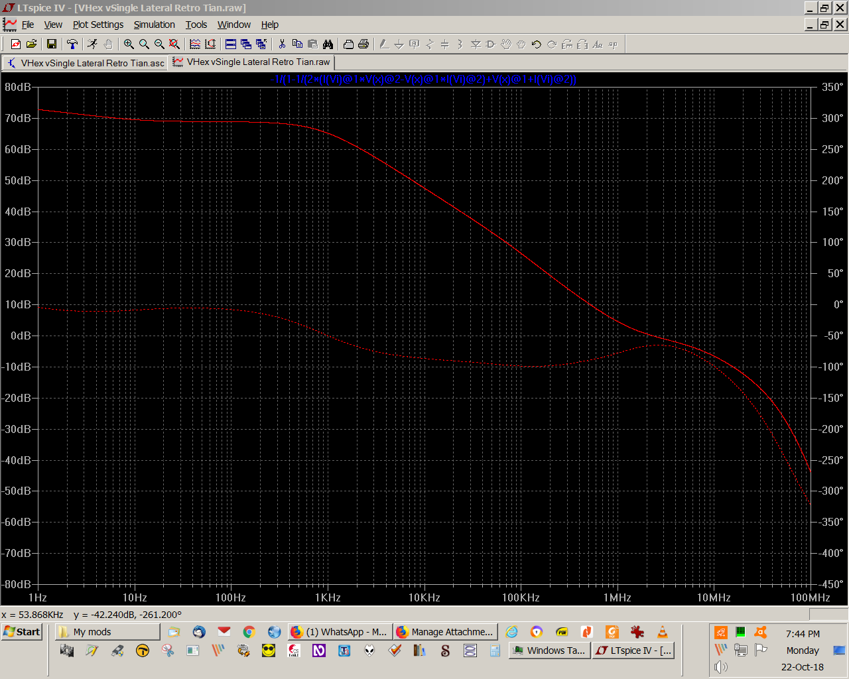
Task: Save with the floppy disk icon
Action: click(x=52, y=44)
